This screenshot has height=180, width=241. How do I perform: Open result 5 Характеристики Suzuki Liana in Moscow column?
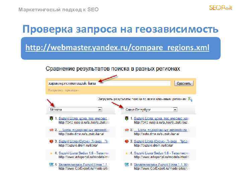point(84,165)
